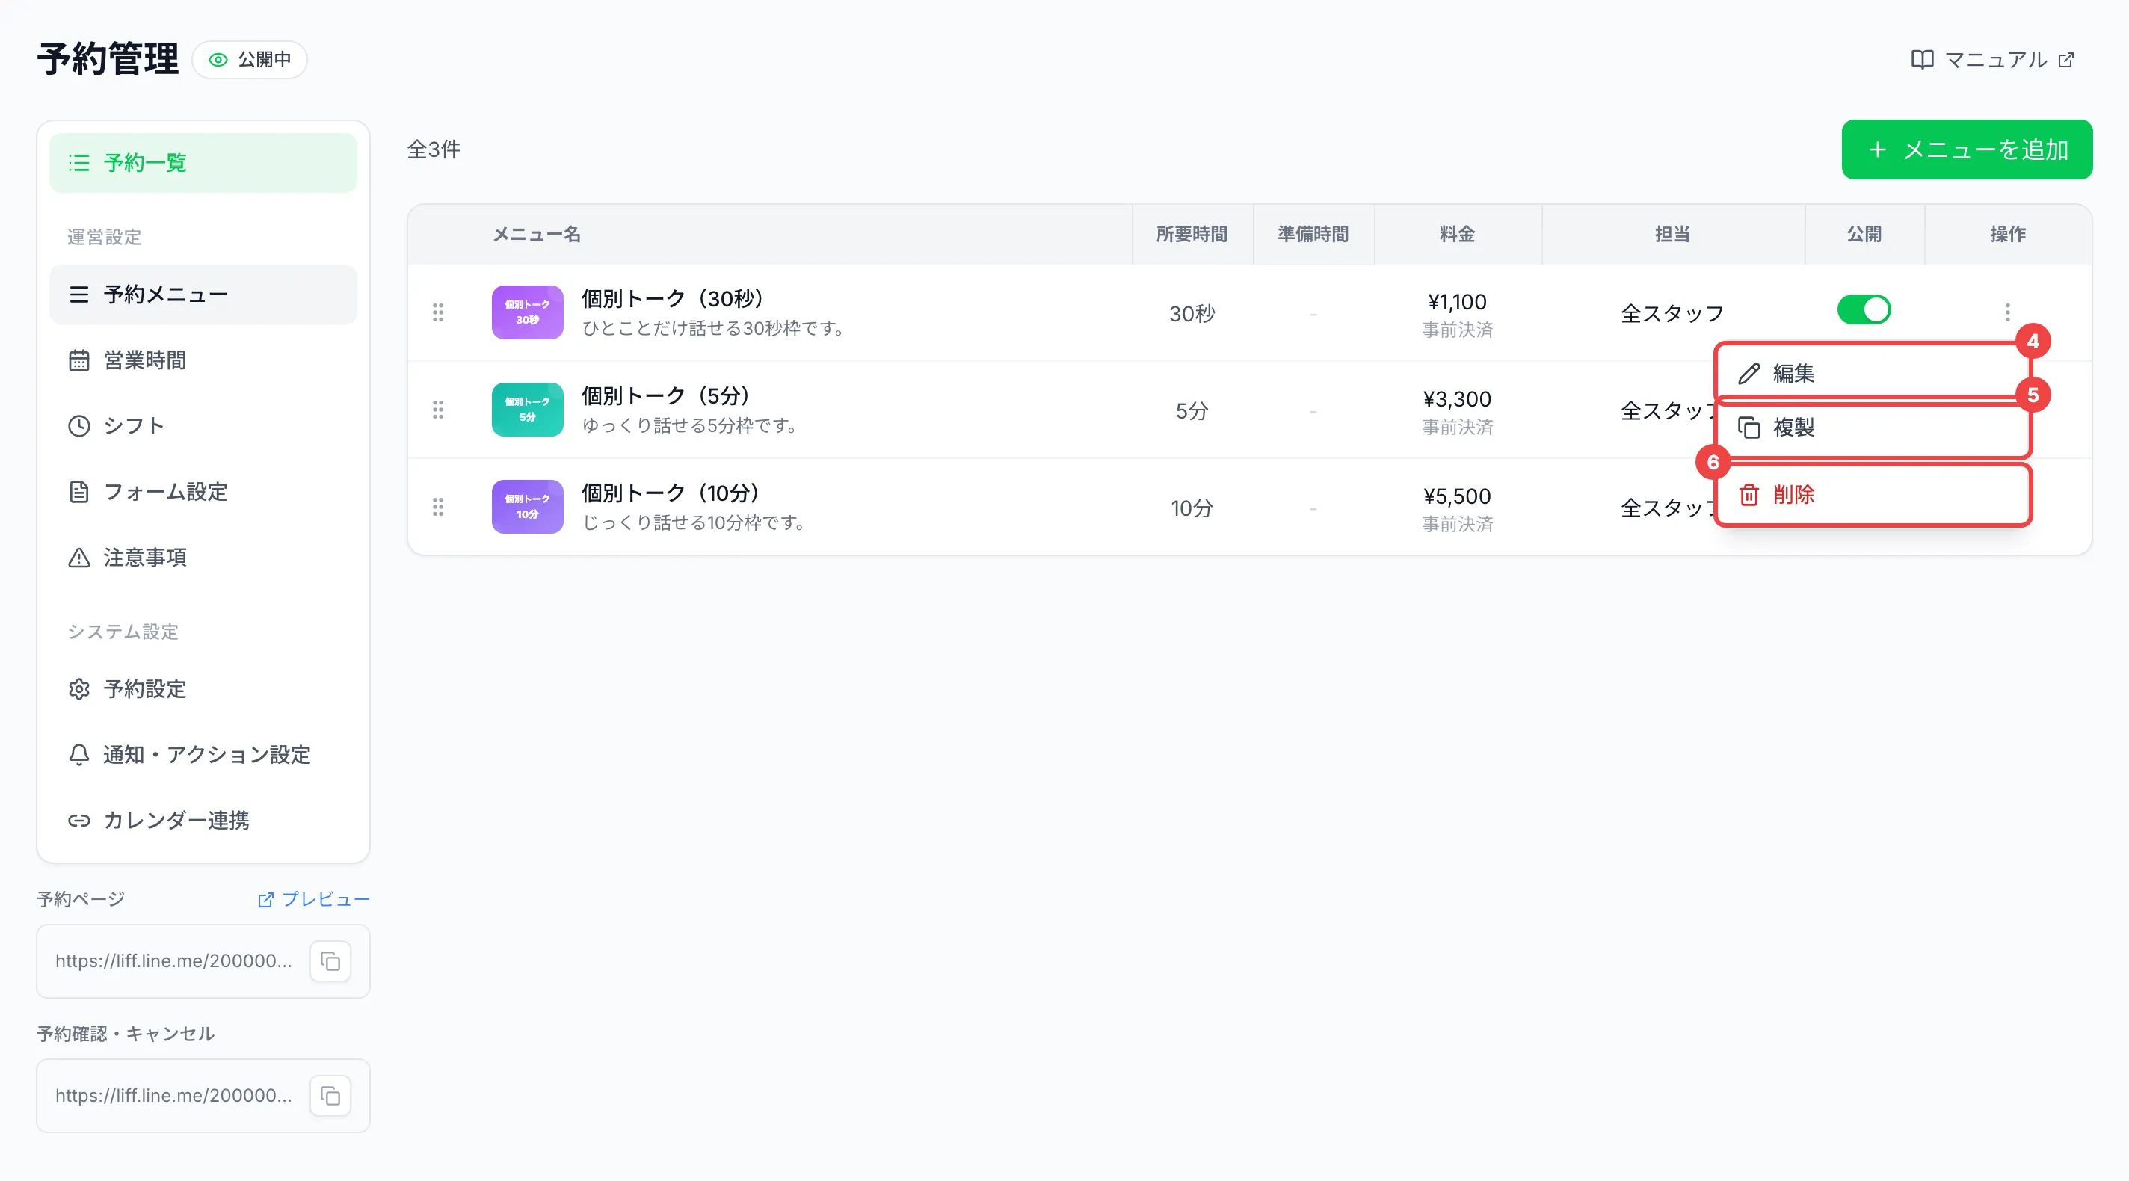Click the copy icon in 複製
The width and height of the screenshot is (2129, 1181).
[x=1748, y=428]
